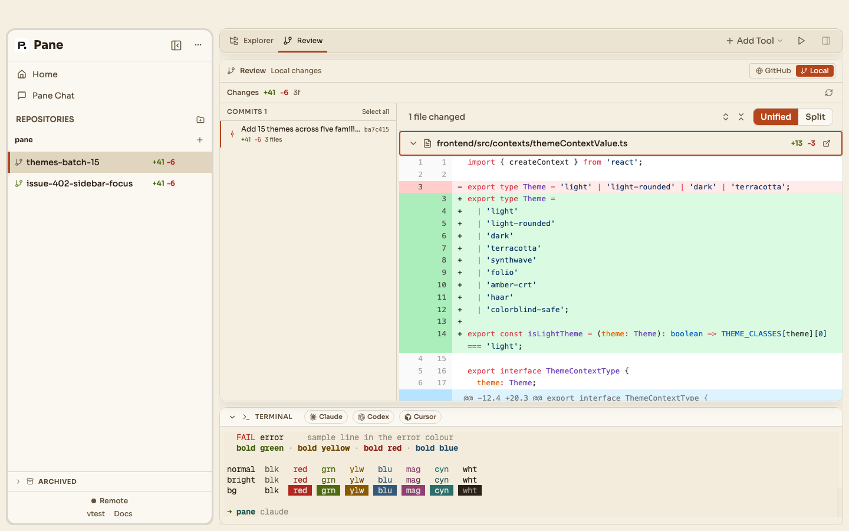Click the commit node icon for ba7c415

tap(232, 134)
